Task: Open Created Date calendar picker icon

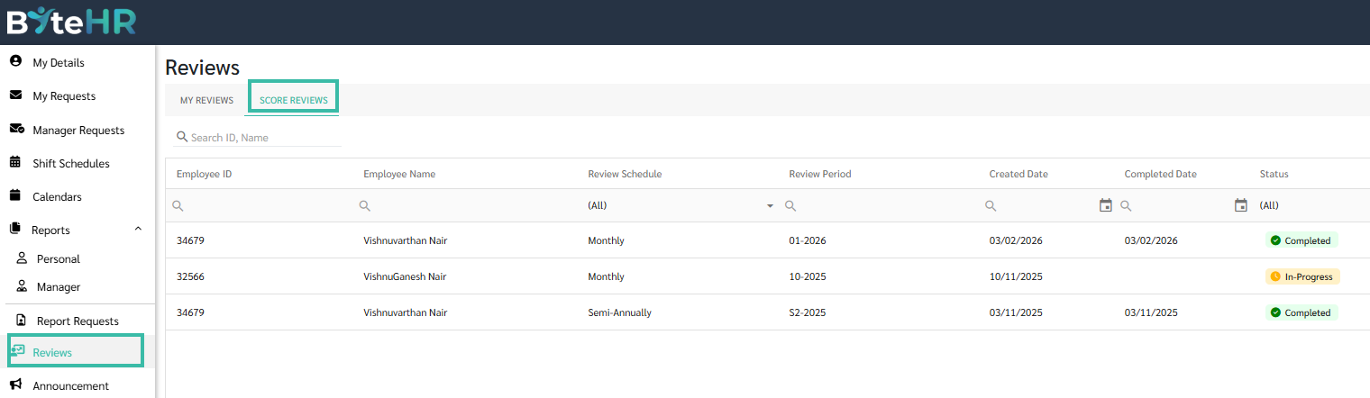Action: (1106, 205)
